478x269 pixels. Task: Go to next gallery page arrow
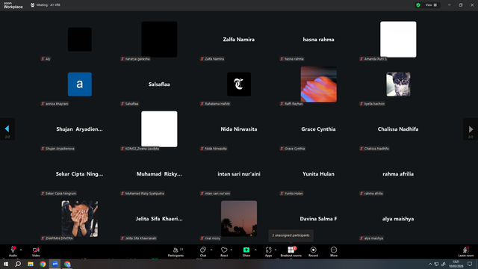(471, 129)
